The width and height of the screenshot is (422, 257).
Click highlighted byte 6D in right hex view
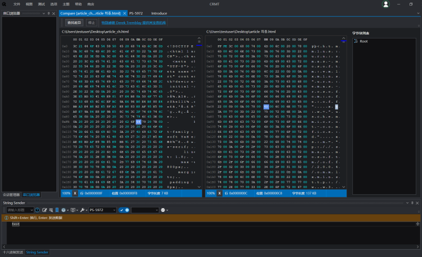tap(266, 106)
